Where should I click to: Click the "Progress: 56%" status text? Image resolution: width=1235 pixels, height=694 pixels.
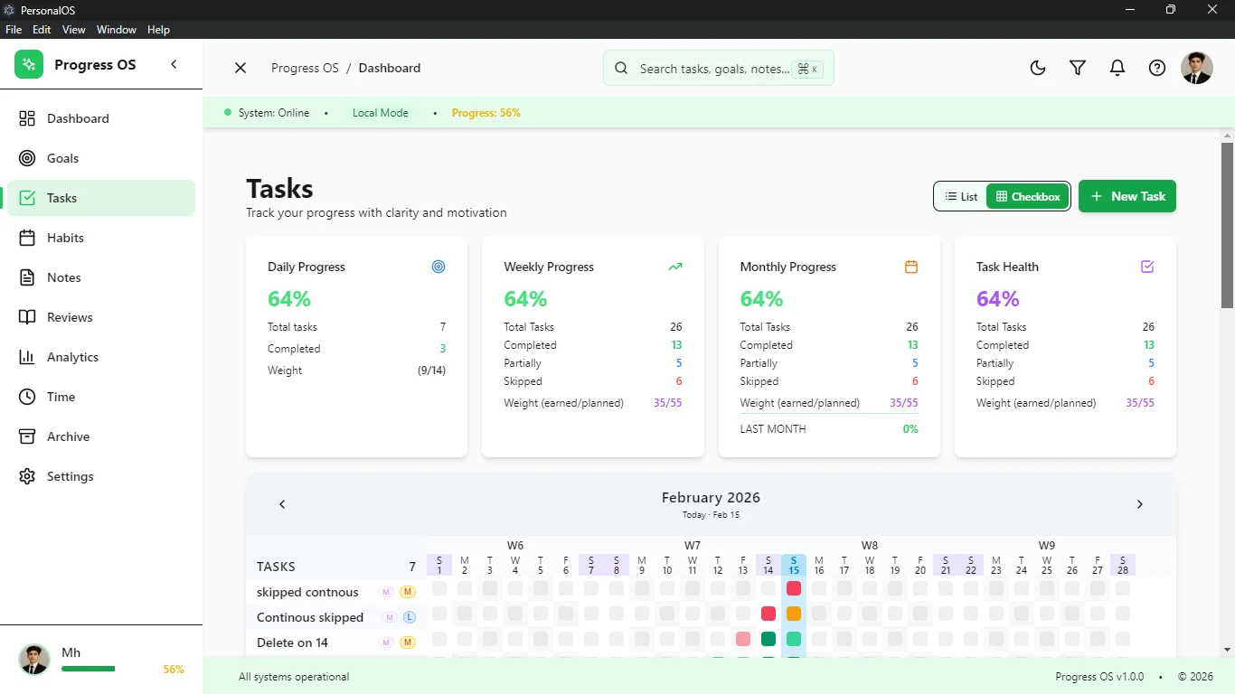coord(486,113)
